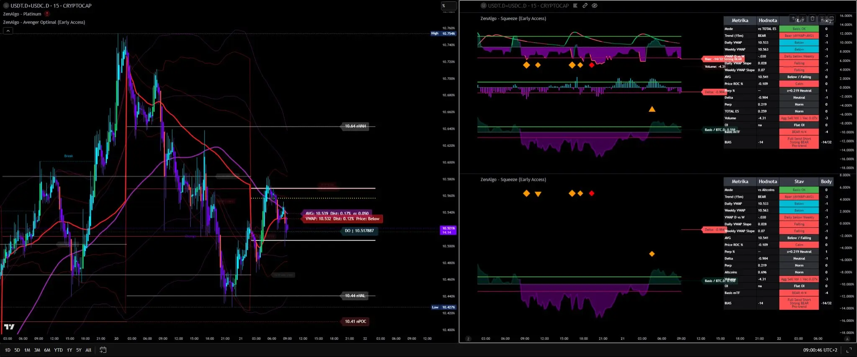Click the link icon in right chart header
This screenshot has width=857, height=357.
pos(585,5)
